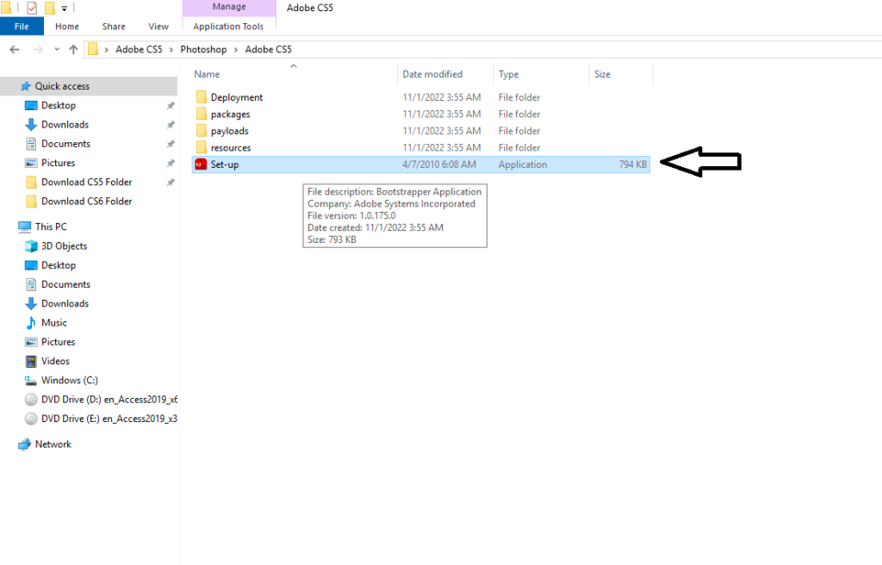
Task: Sort by Size column header
Action: tap(602, 74)
